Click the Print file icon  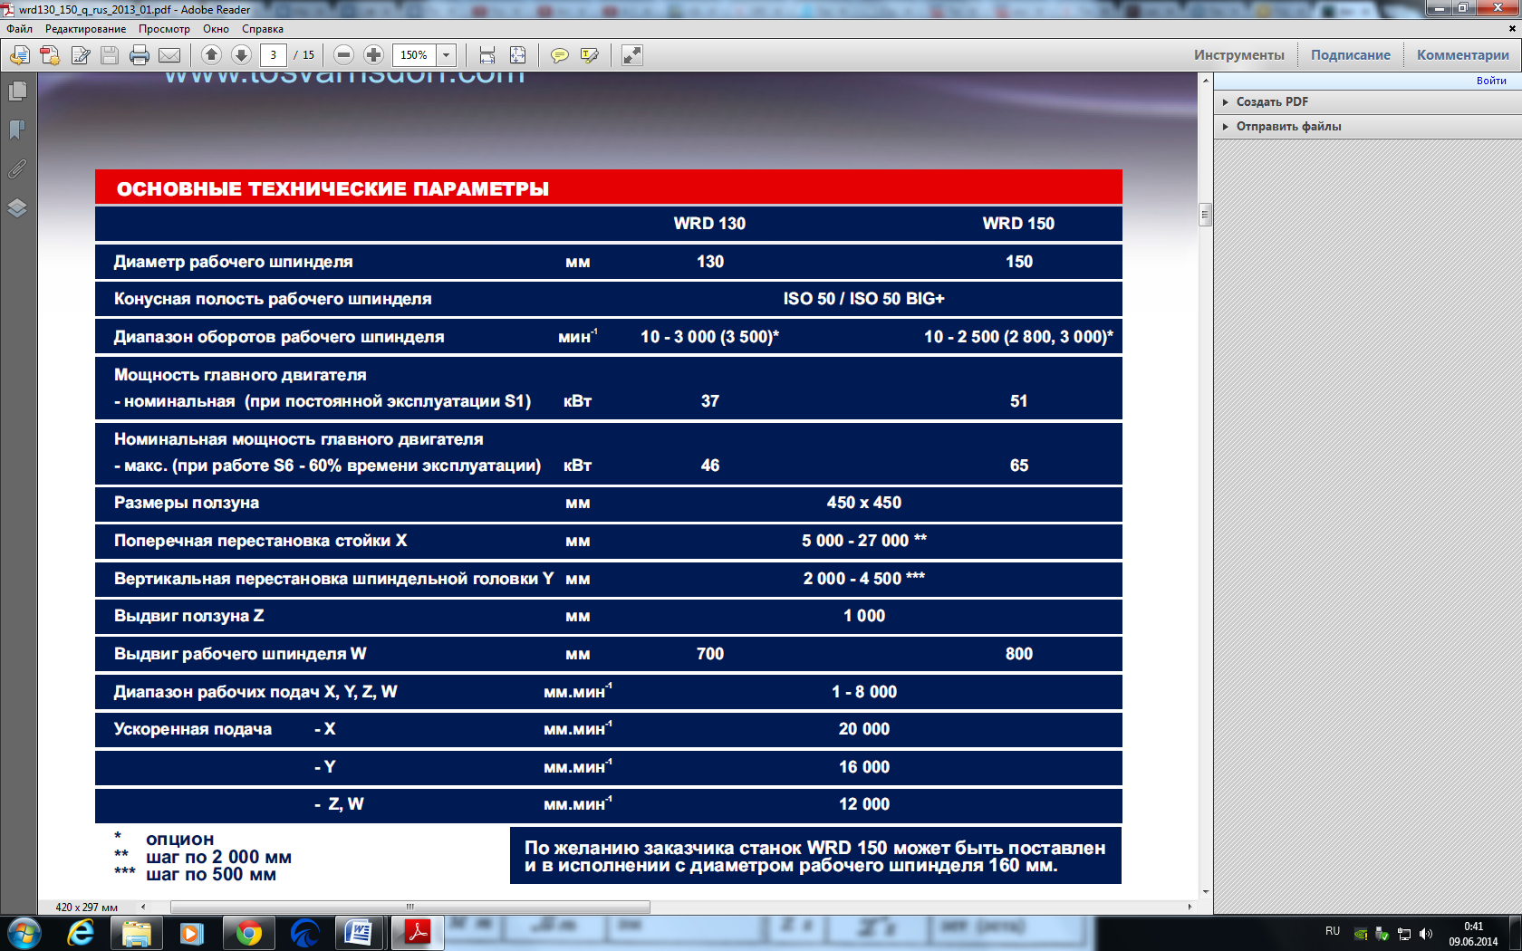pyautogui.click(x=140, y=55)
